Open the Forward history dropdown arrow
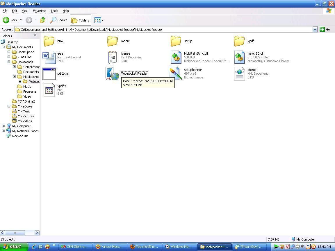335x251 pixels. tap(35, 20)
